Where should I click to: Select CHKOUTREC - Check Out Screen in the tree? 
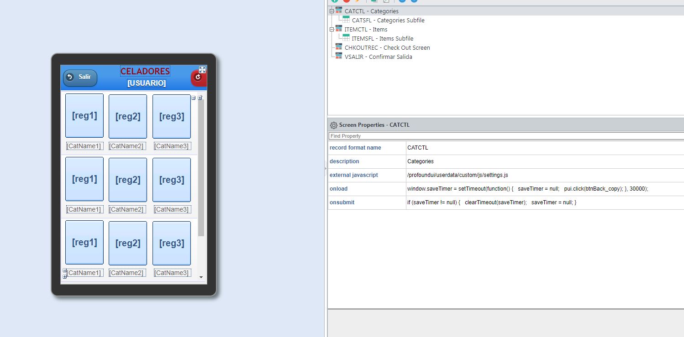coord(387,47)
